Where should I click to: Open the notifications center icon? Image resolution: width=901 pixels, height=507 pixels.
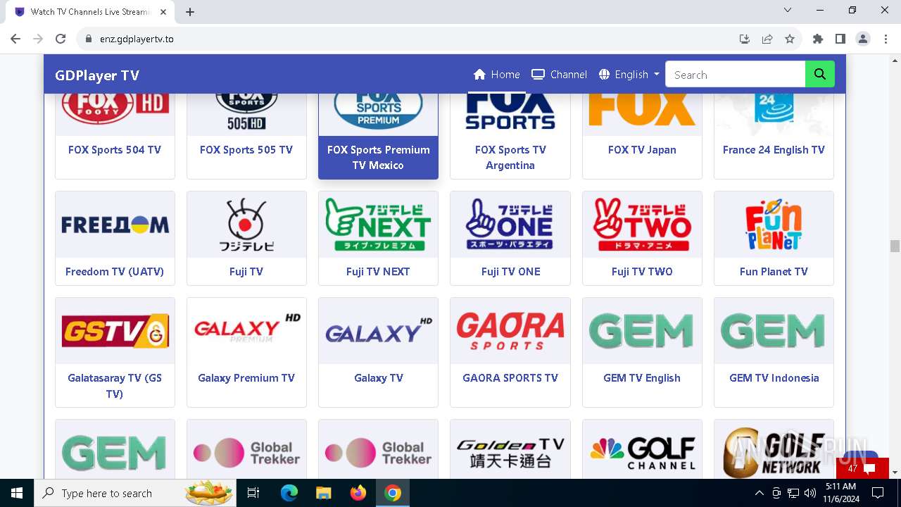878,493
